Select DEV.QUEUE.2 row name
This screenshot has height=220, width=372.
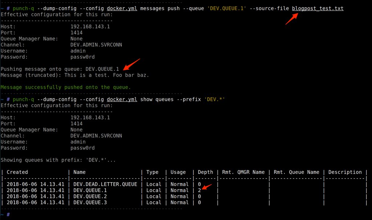(x=90, y=196)
